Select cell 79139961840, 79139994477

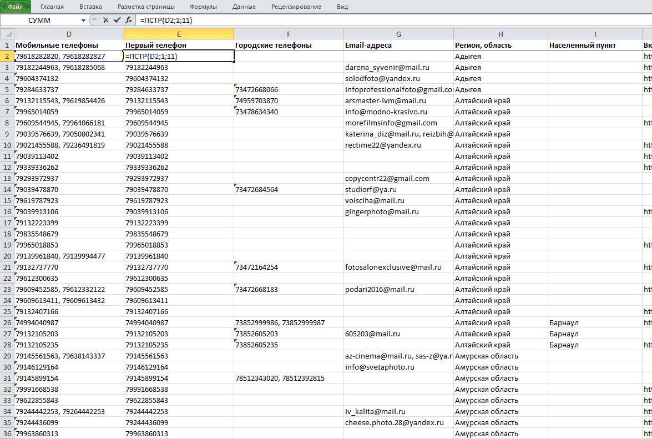69,256
